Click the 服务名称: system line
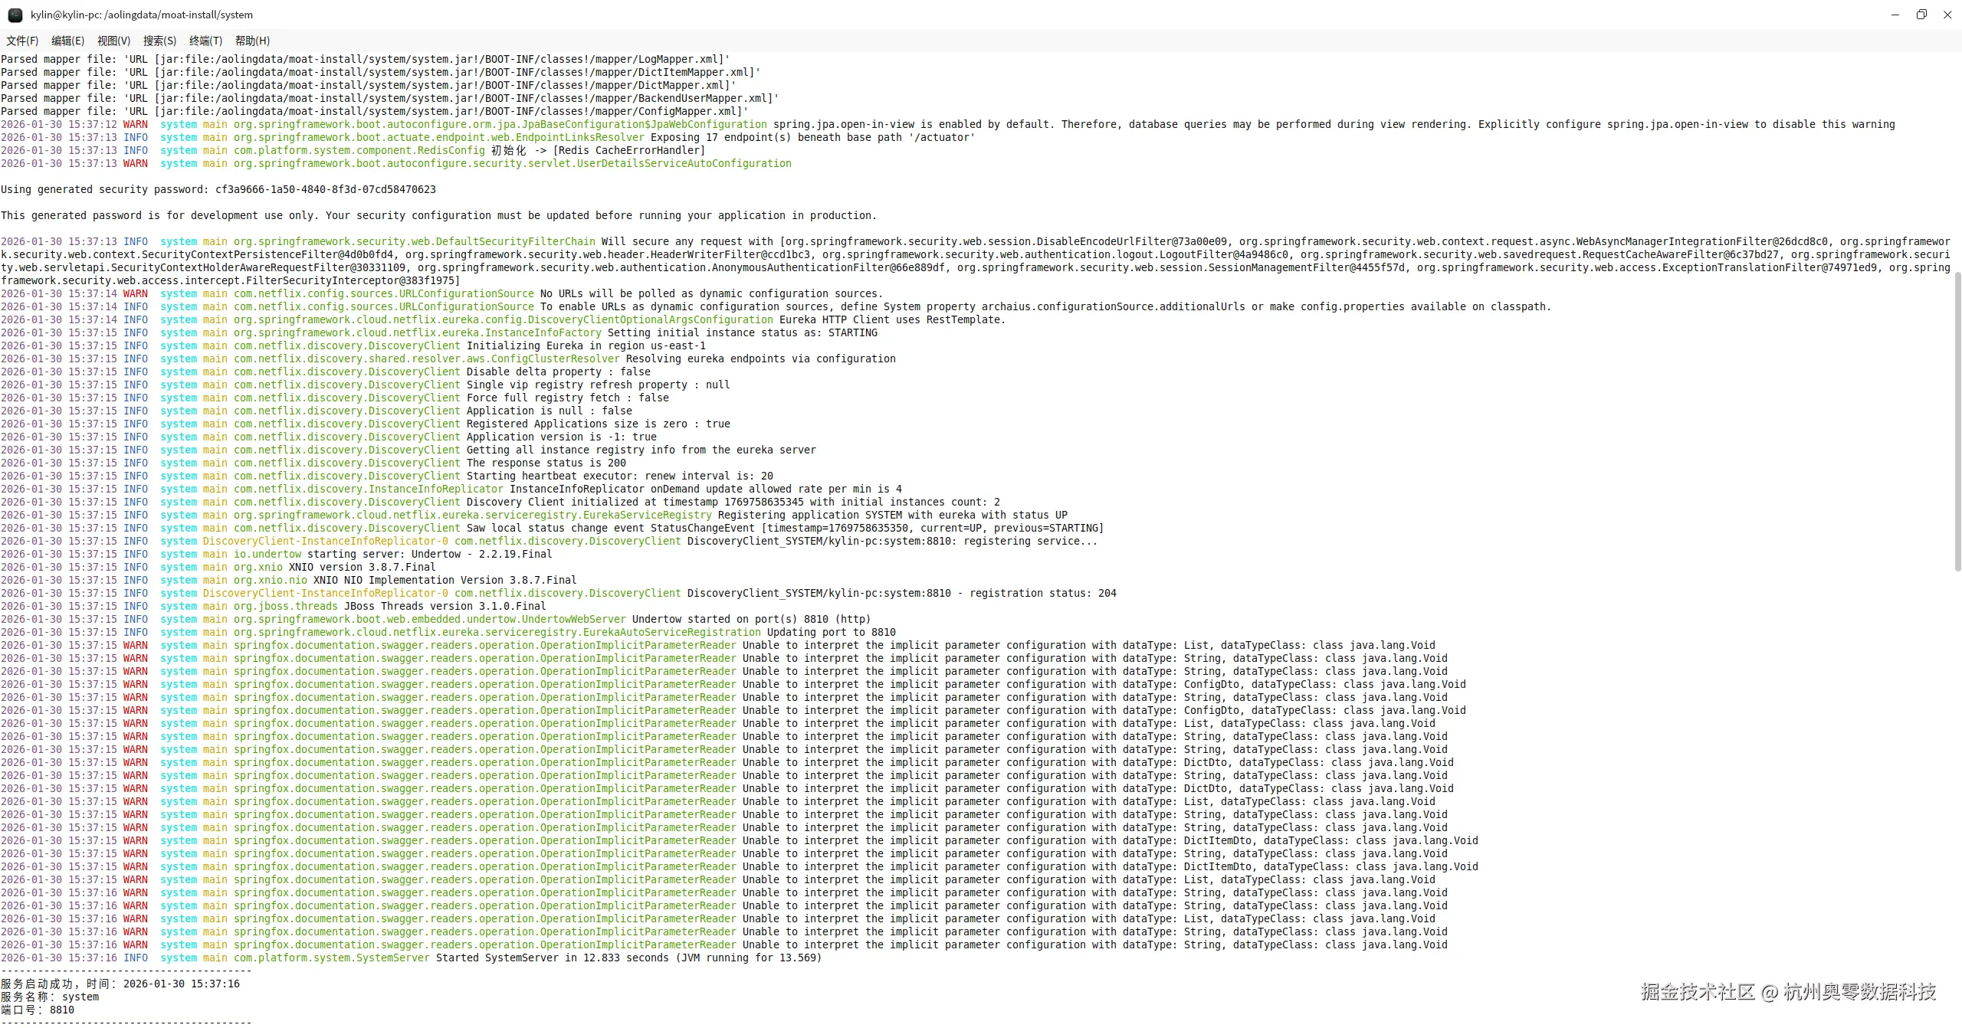The height and width of the screenshot is (1028, 1962). click(x=50, y=997)
